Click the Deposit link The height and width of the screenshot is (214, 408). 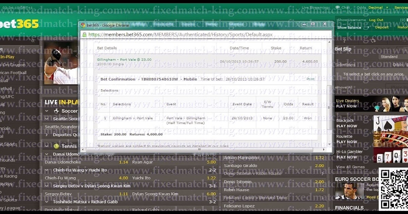tap(382, 28)
